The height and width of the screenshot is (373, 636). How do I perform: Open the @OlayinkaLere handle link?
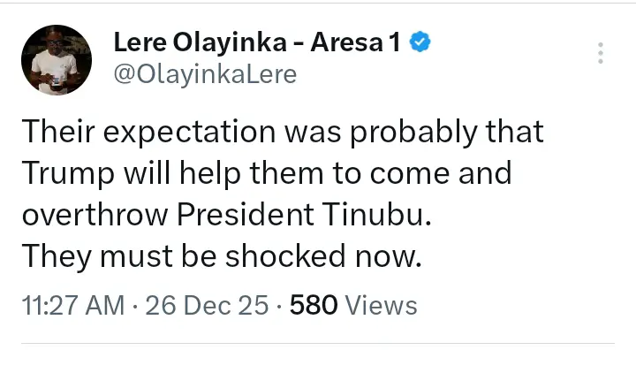(206, 74)
